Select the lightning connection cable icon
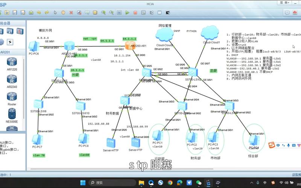 click(10, 42)
